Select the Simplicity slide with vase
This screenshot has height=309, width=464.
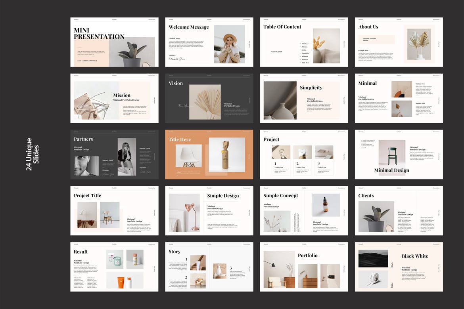click(x=304, y=98)
